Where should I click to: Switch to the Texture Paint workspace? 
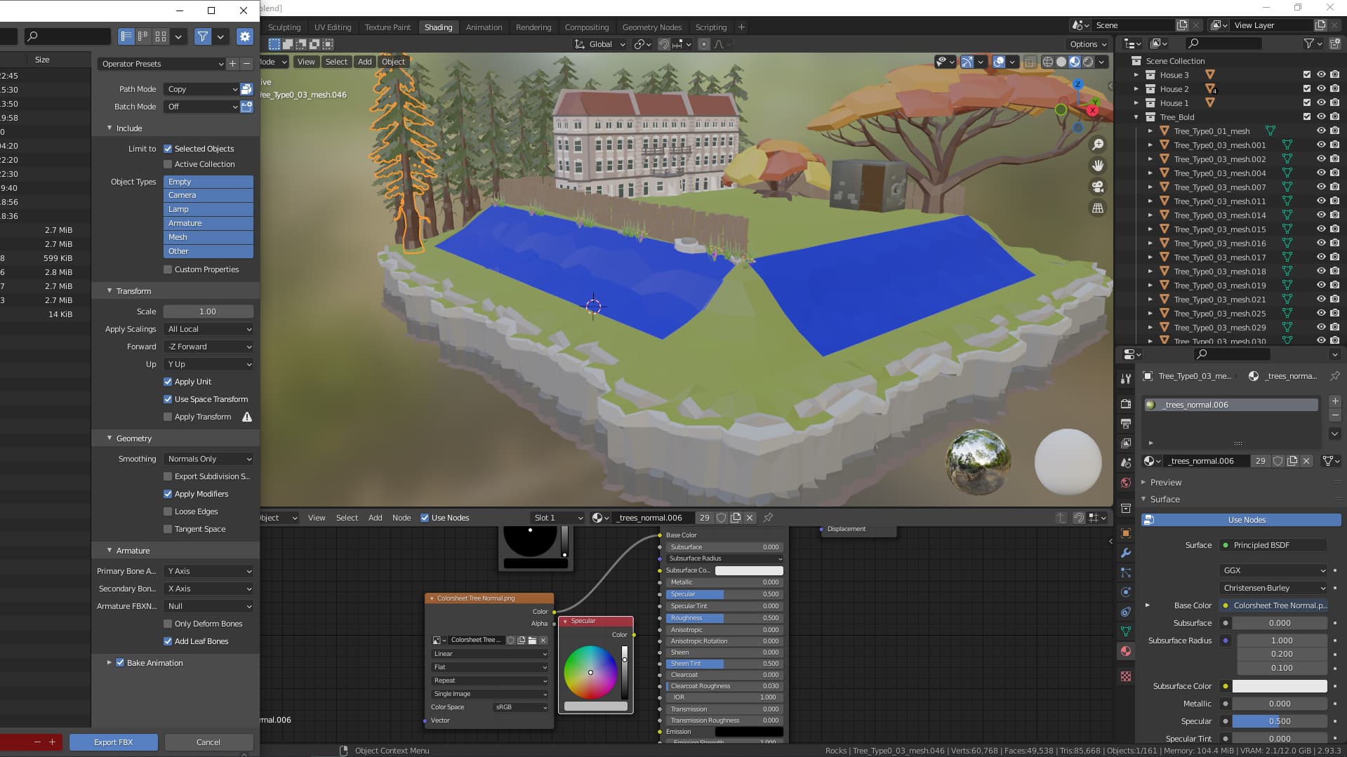387,27
